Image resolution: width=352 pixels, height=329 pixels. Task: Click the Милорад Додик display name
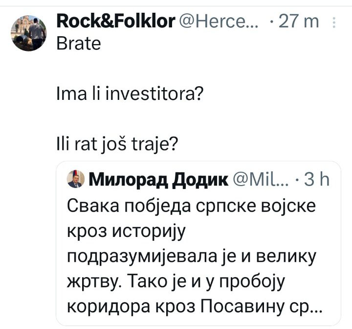pos(158,180)
